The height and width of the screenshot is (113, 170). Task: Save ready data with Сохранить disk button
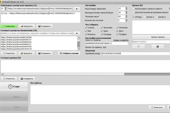click(x=27, y=79)
